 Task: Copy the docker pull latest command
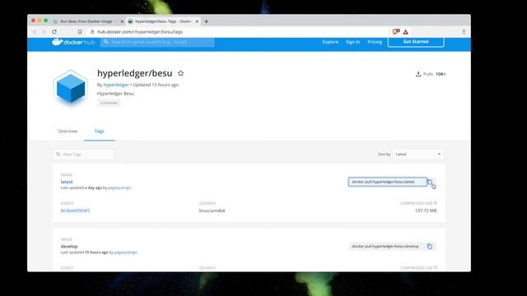pyautogui.click(x=430, y=182)
